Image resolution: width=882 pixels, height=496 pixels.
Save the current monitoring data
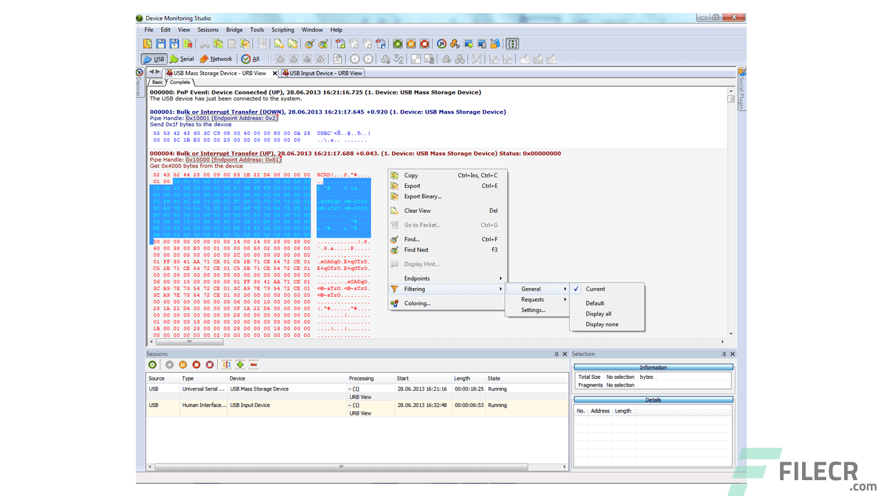click(161, 43)
